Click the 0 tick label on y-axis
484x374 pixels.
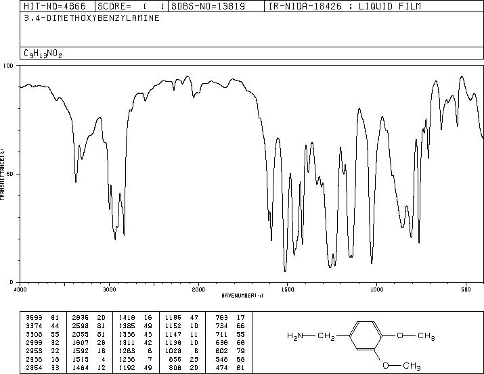(x=12, y=282)
